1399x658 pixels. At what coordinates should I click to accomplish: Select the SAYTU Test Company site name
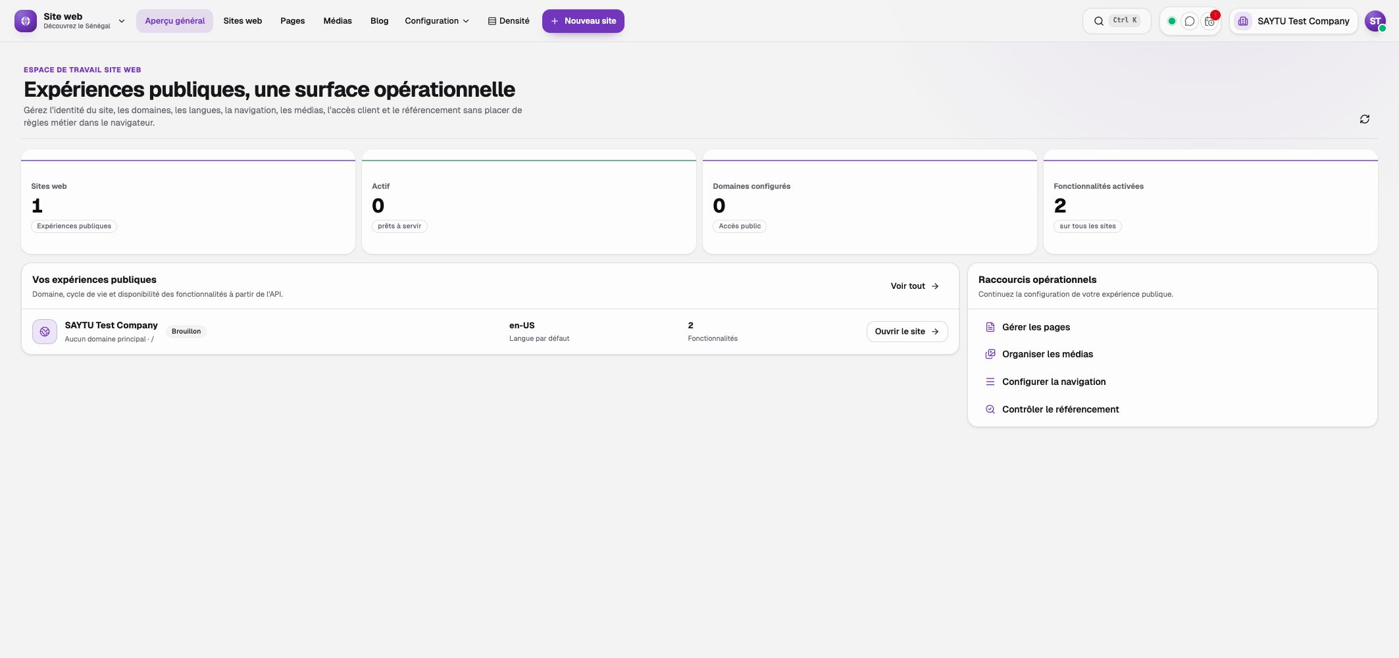click(111, 325)
